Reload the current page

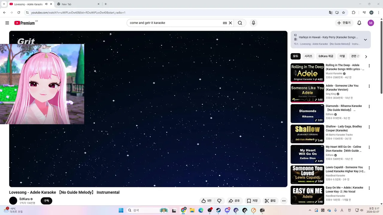click(x=19, y=13)
